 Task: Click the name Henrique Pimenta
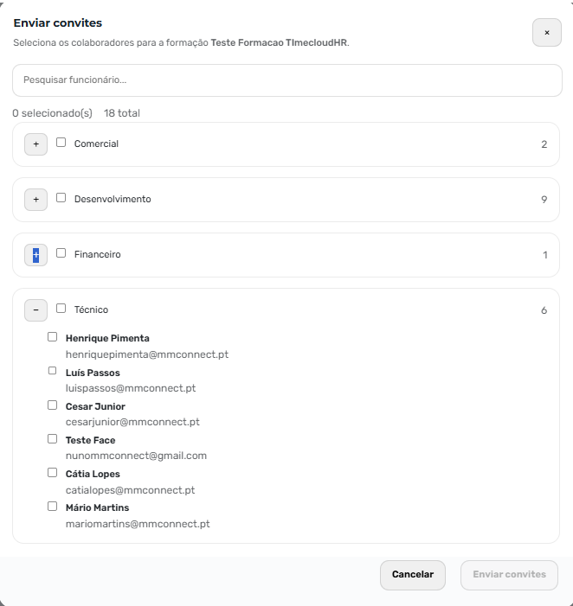(x=107, y=338)
